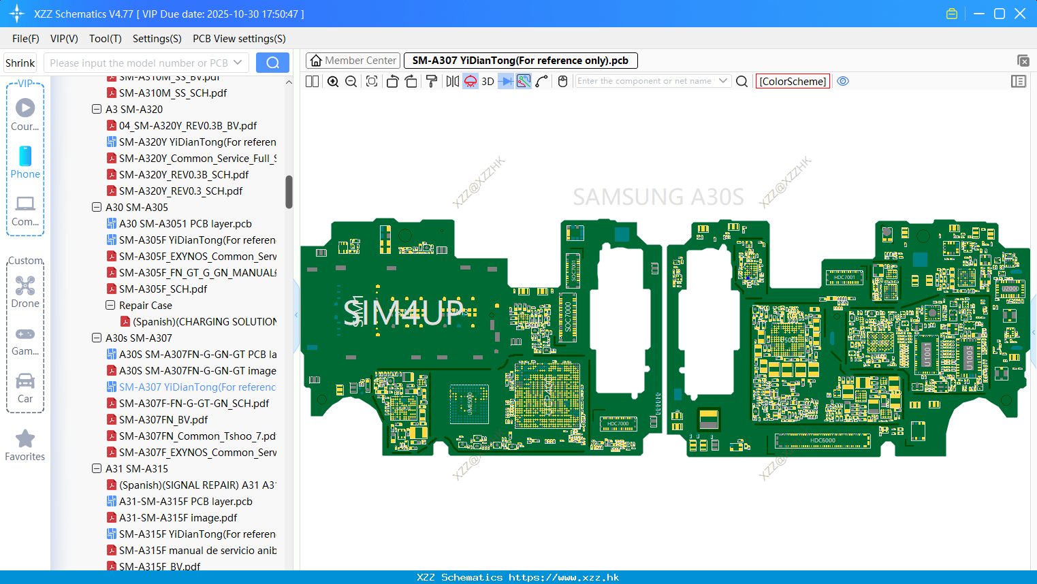The image size is (1037, 584).
Task: Rotate the board clockwise
Action: [411, 81]
